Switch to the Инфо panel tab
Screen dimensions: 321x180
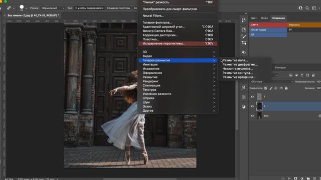click(264, 18)
